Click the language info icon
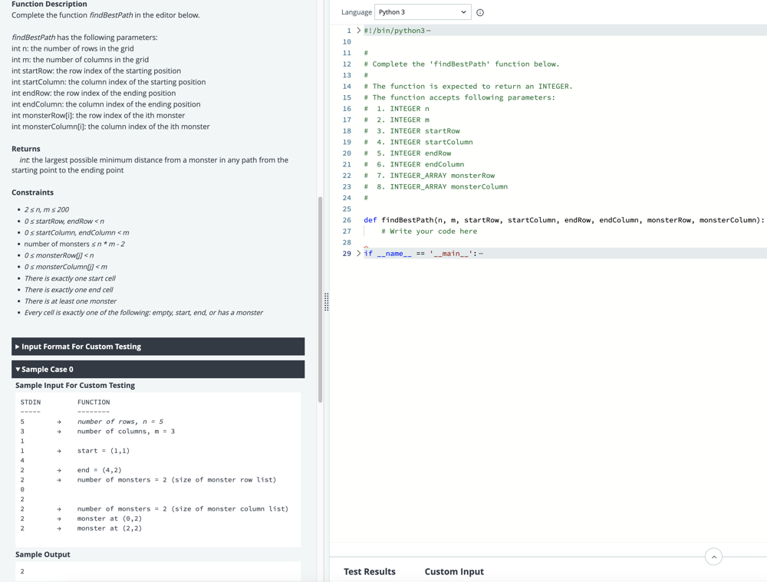The height and width of the screenshot is (582, 767). [x=480, y=12]
